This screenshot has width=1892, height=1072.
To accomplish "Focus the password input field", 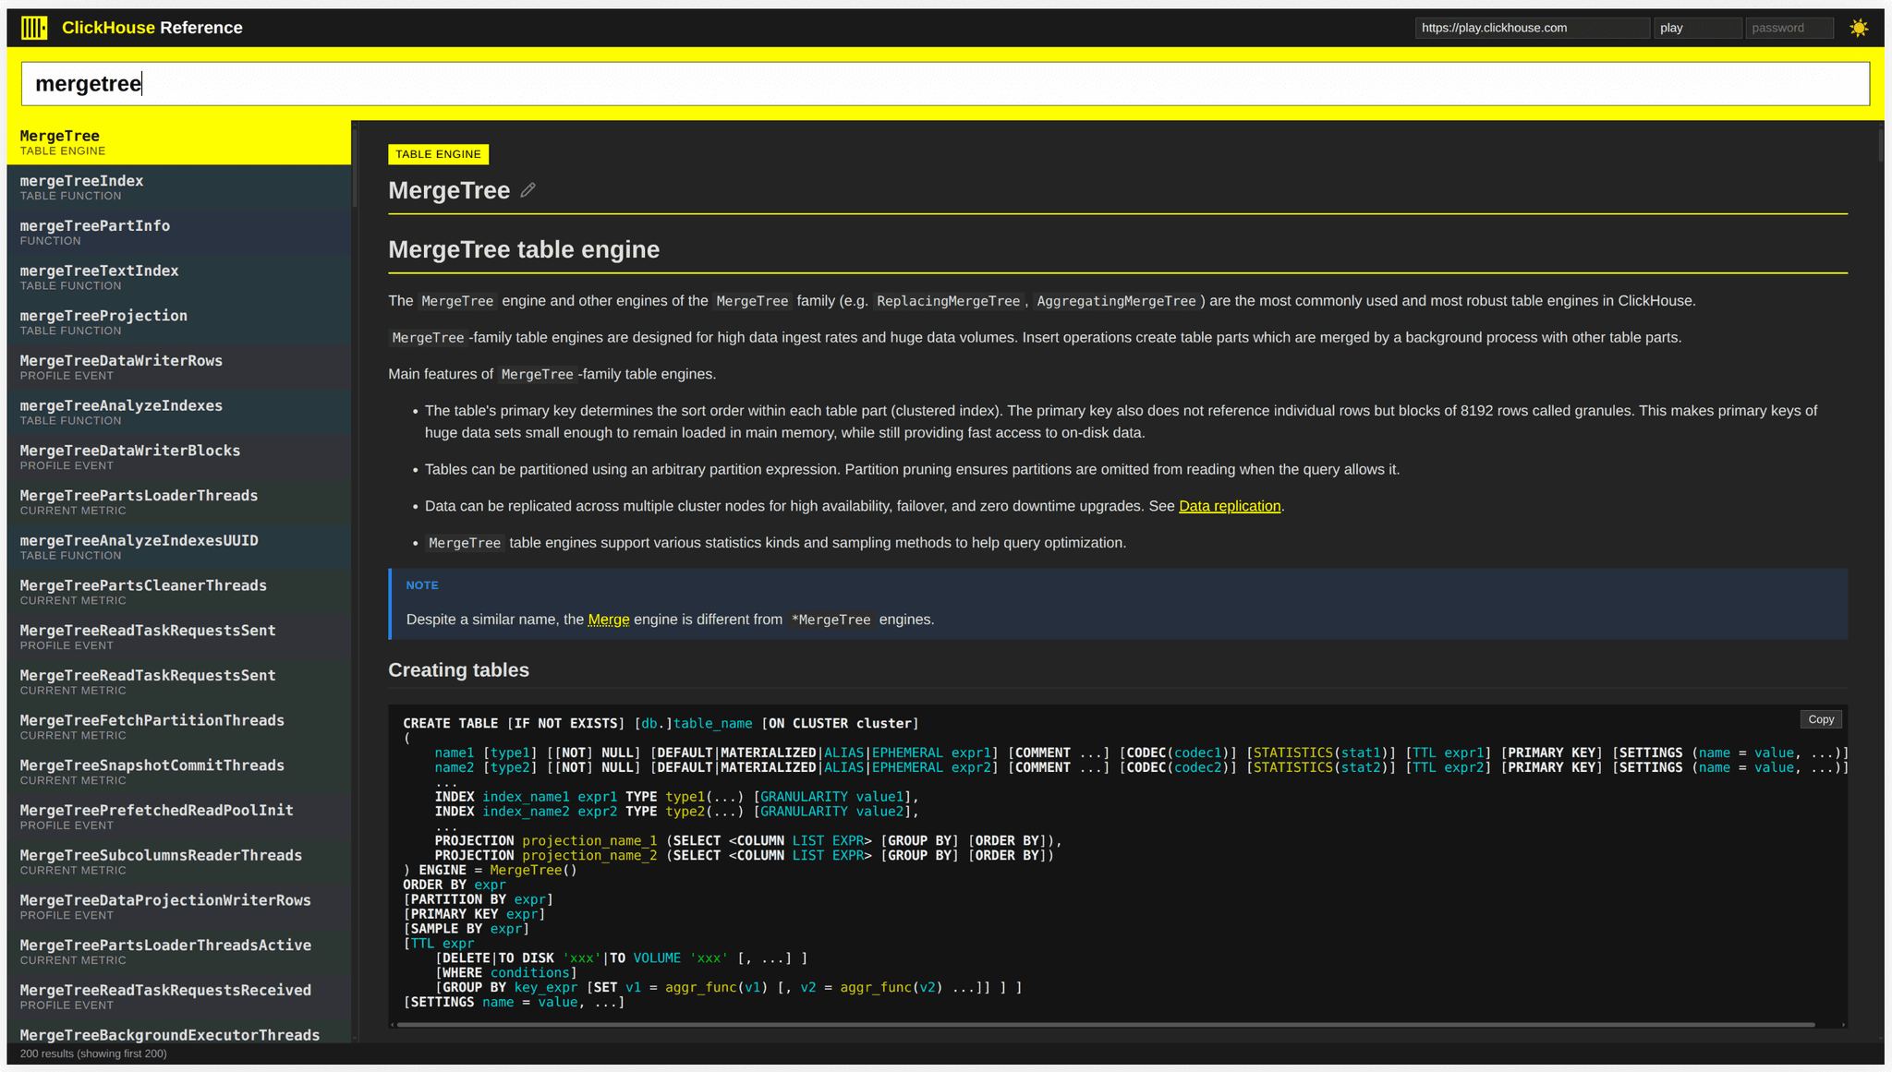I will click(x=1789, y=28).
